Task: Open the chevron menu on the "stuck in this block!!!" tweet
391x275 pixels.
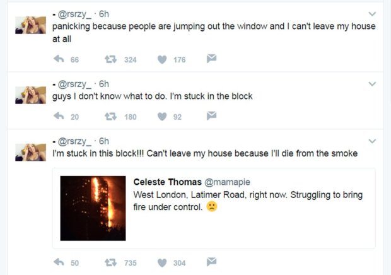Action: coord(372,141)
